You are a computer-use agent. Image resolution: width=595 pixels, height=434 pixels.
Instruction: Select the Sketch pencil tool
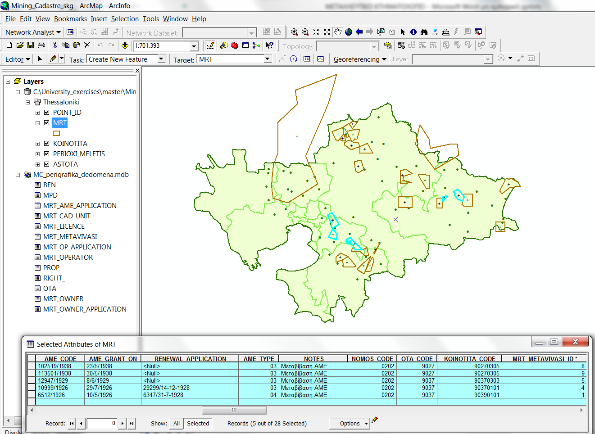pos(53,59)
